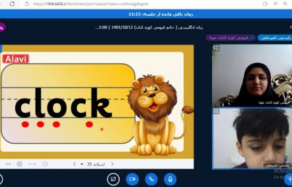Click the session title with date 1401/10/12
292x187 pixels.
(x=149, y=27)
